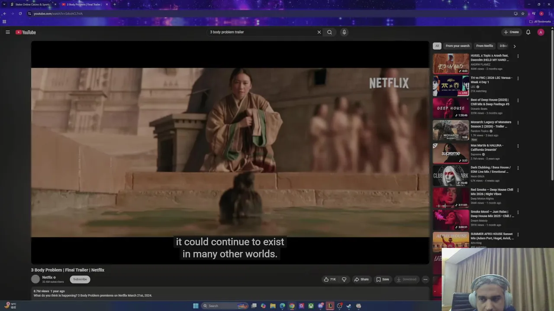Viewport: 554px width, 311px height.
Task: Switch to the Stake Online Casino tab
Action: (32, 4)
